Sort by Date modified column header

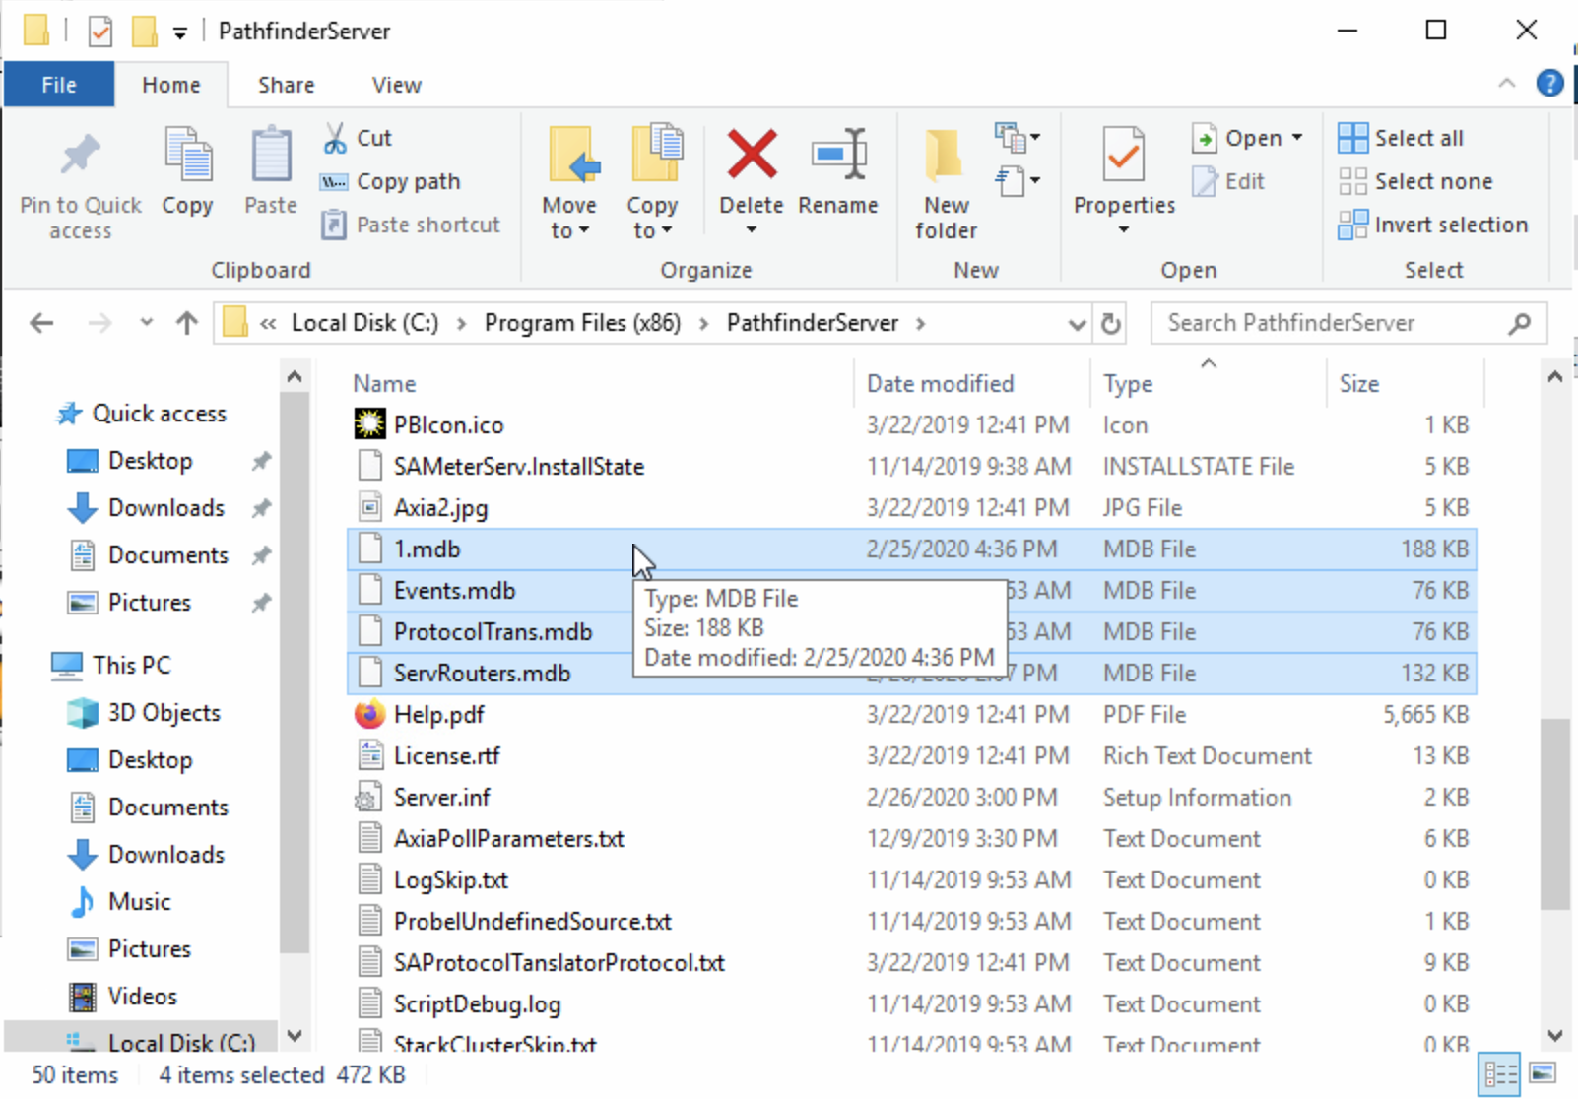pyautogui.click(x=940, y=383)
